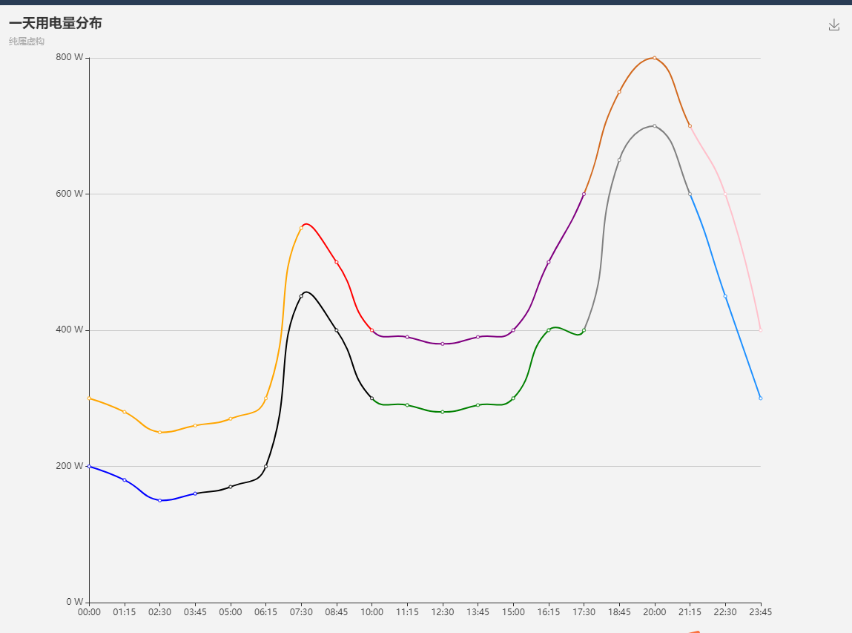Click the 400 W y-axis label

(70, 329)
